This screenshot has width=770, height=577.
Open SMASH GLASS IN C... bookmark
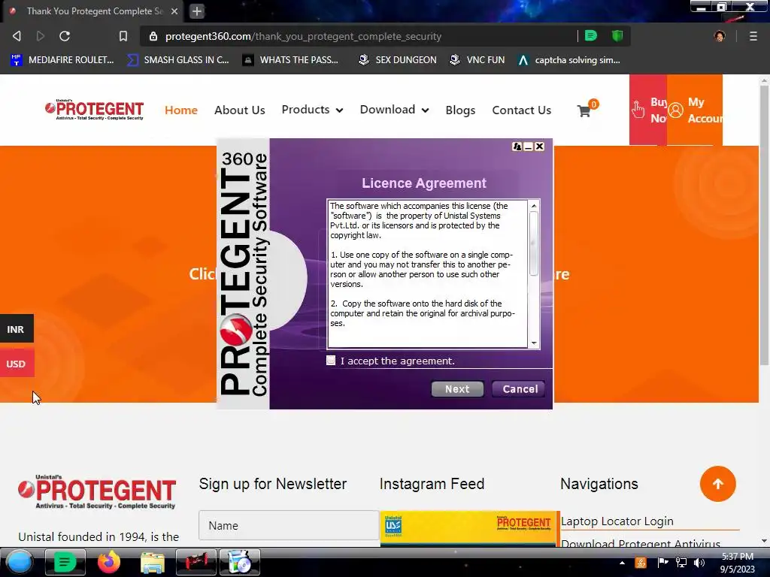177,60
